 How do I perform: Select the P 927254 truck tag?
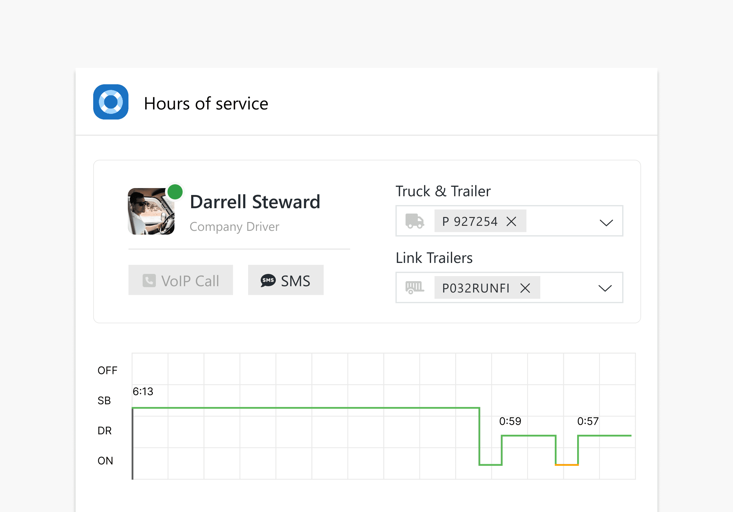click(x=480, y=221)
